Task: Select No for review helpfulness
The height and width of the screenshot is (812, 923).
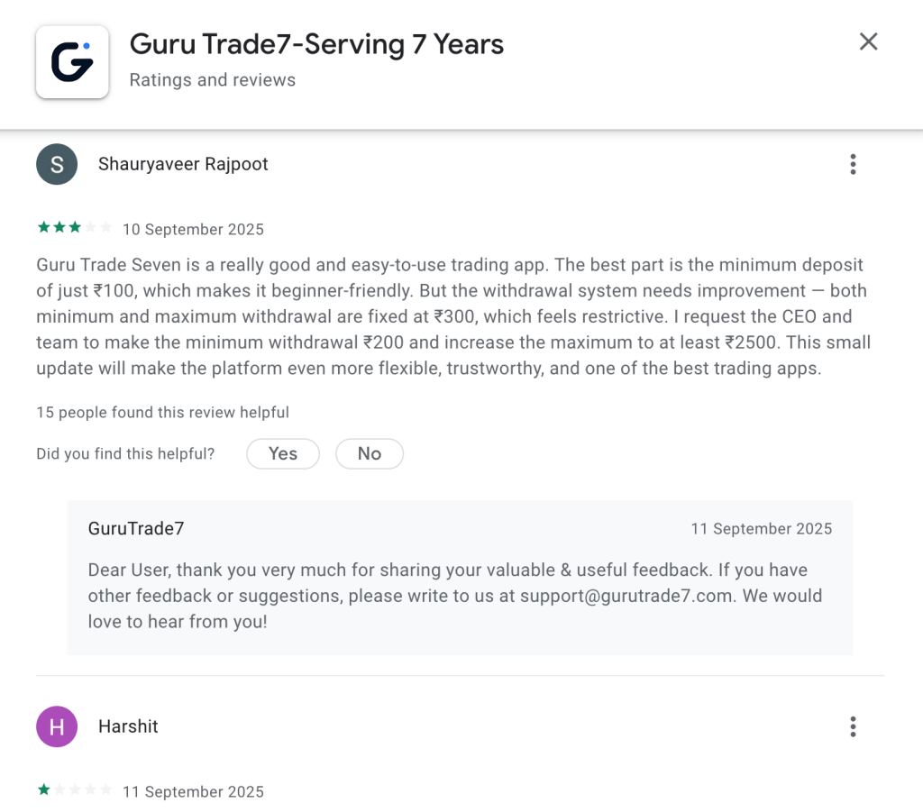Action: coord(370,454)
